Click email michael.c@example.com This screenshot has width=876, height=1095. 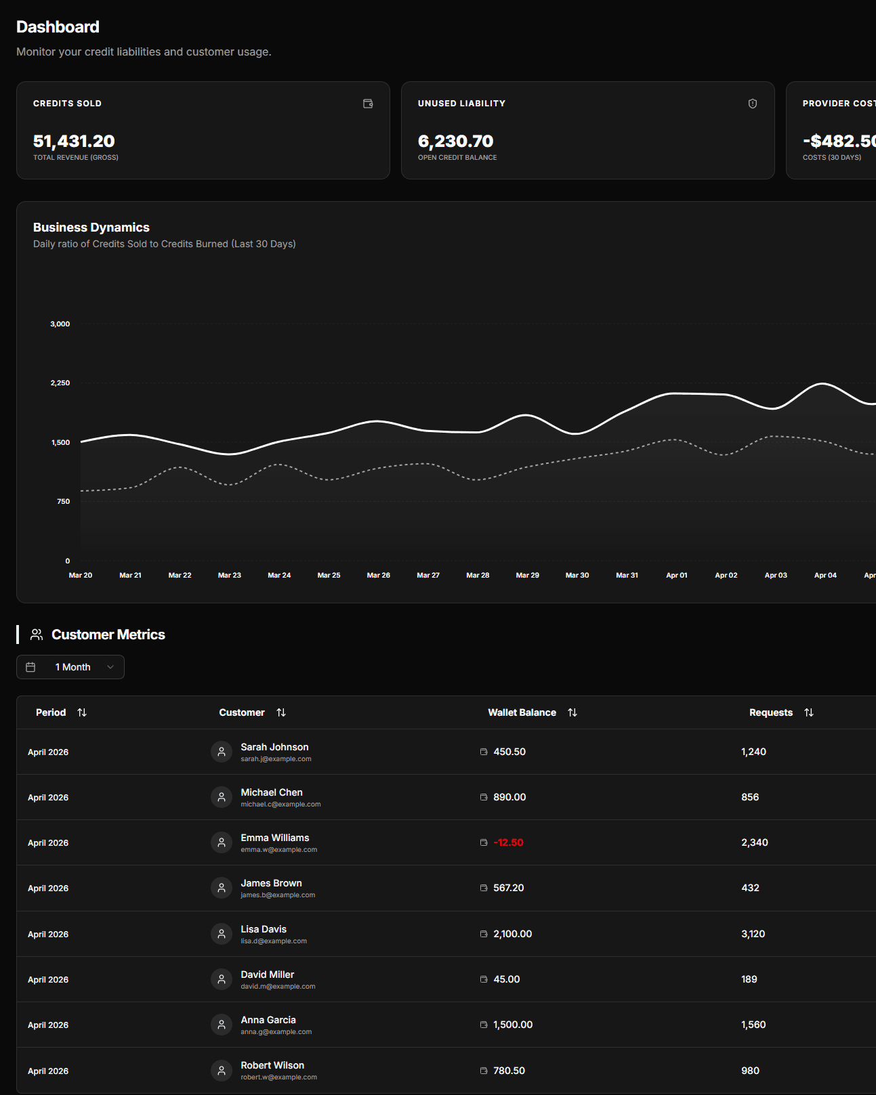coord(280,804)
